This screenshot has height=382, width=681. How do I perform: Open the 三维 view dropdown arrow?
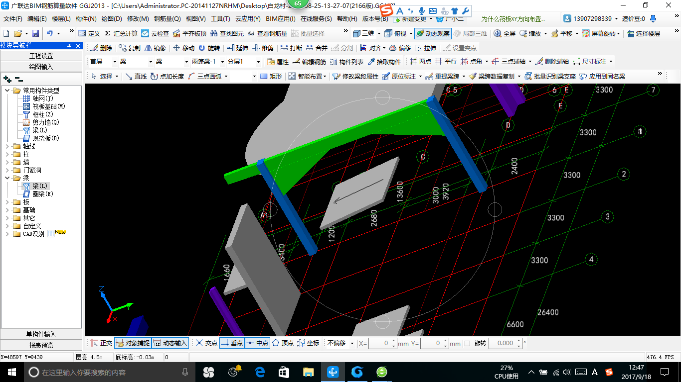point(379,33)
